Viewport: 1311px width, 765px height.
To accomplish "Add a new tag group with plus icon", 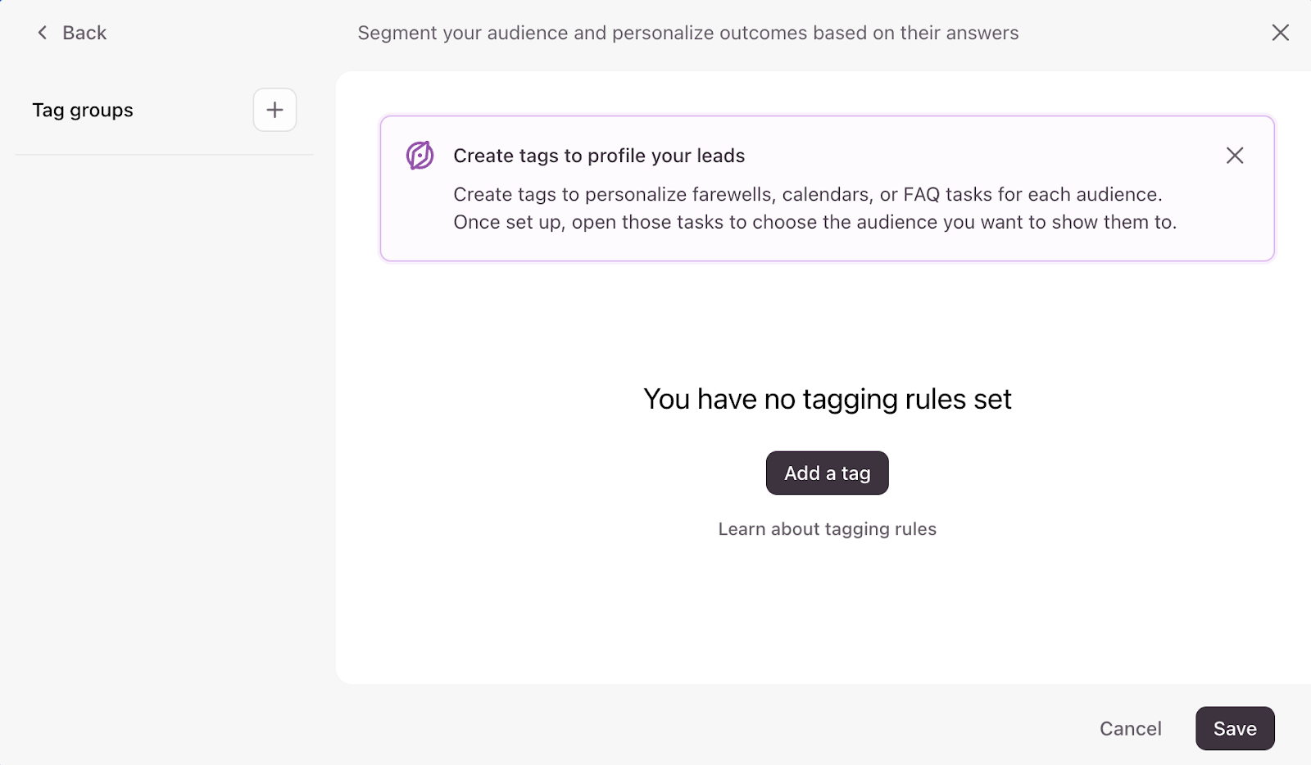I will [x=274, y=110].
